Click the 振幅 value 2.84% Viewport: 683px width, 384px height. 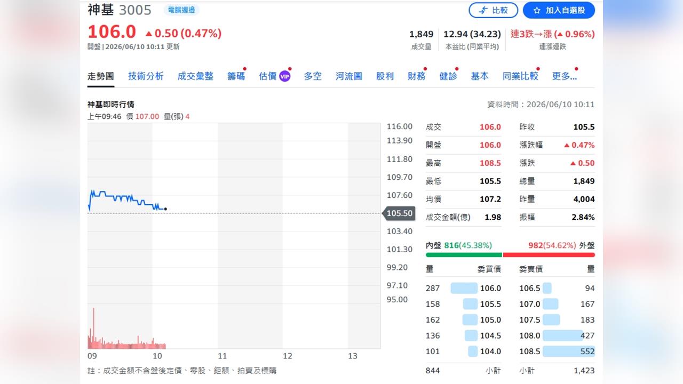click(x=583, y=217)
